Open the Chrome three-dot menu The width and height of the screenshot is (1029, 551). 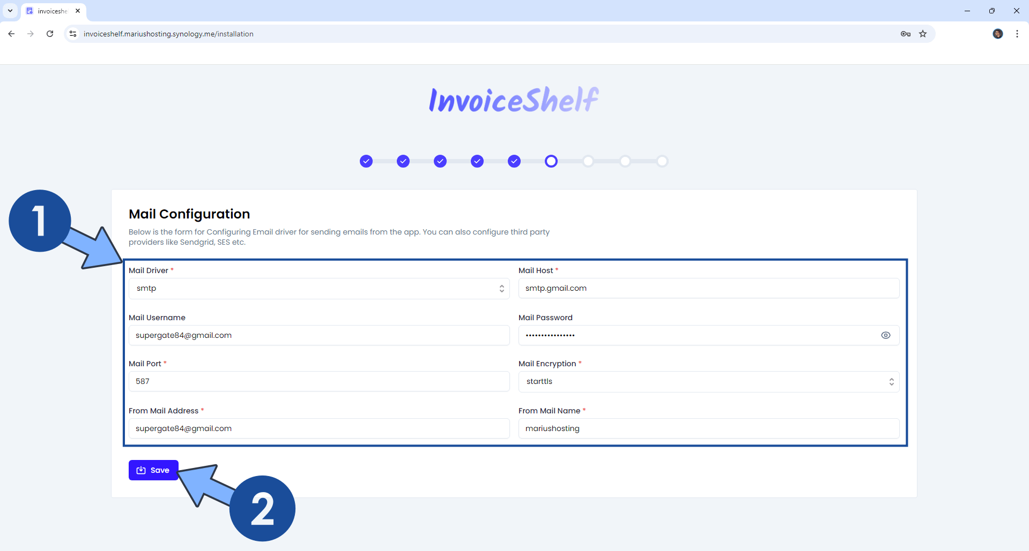[1017, 34]
